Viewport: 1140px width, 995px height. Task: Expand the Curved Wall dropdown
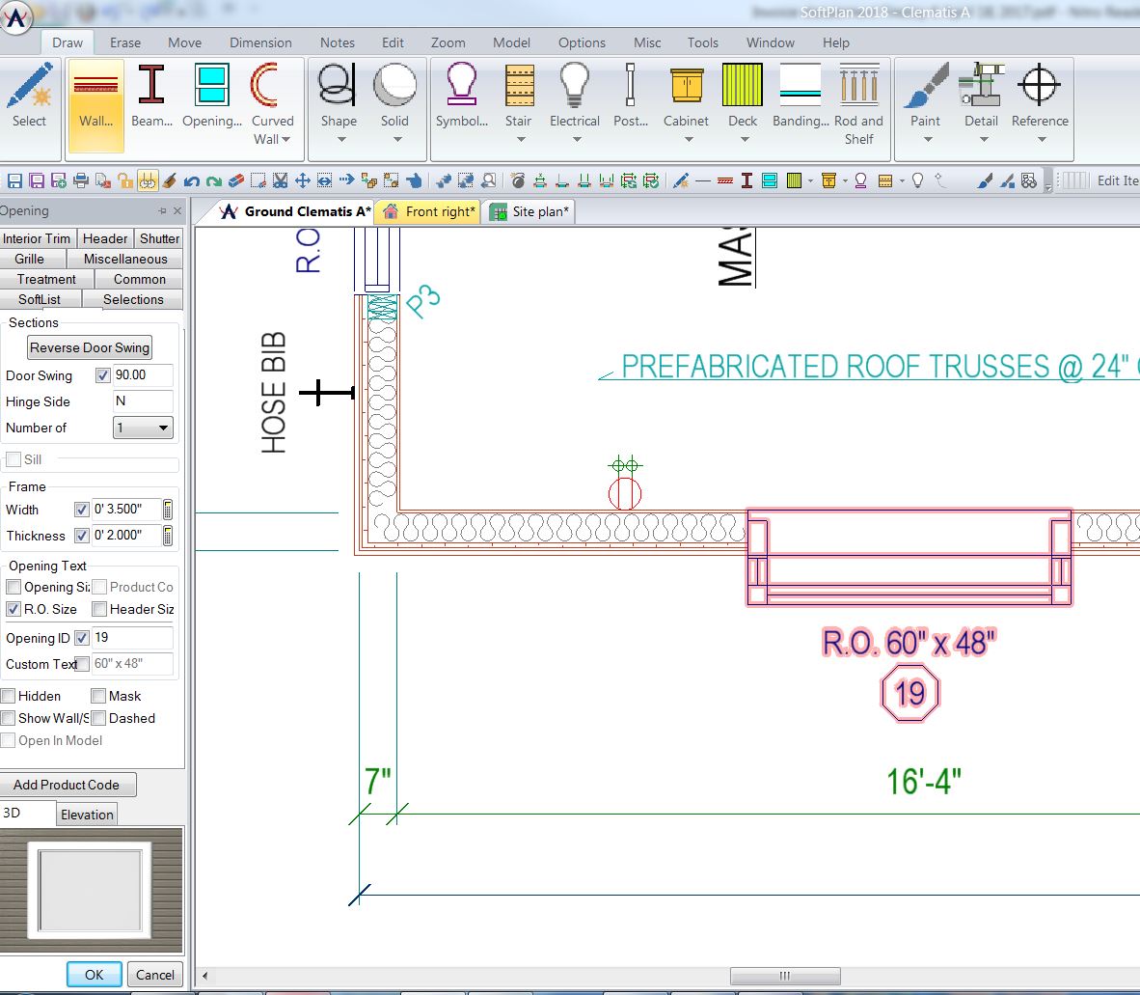point(285,138)
